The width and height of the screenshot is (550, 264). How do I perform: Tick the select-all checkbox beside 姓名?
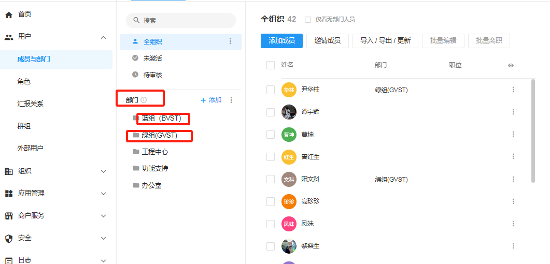click(270, 65)
